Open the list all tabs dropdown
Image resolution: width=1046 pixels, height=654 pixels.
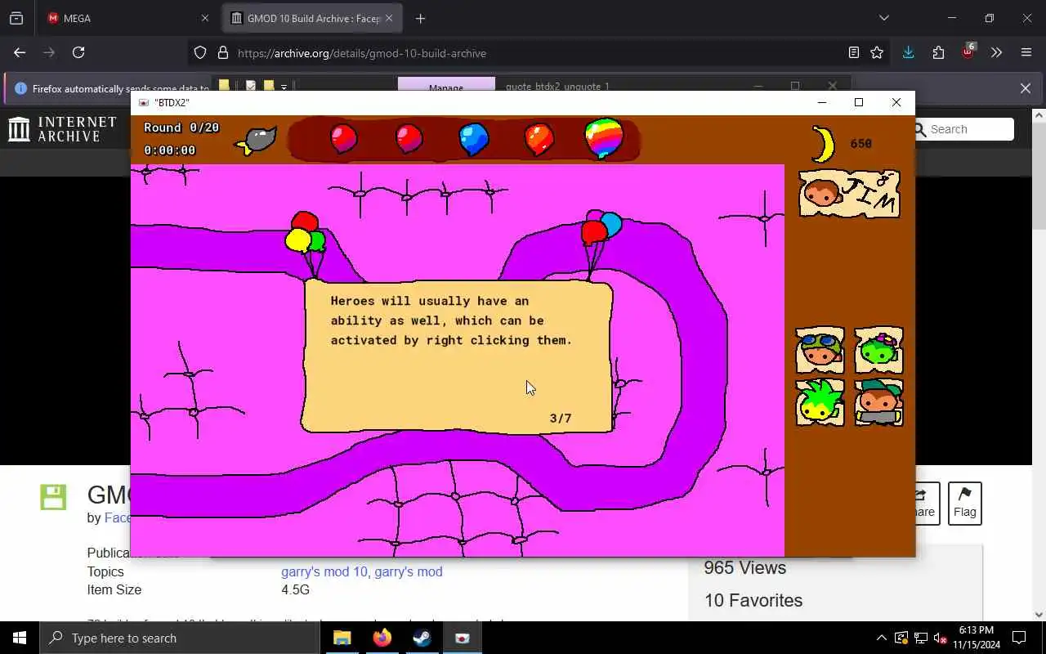pyautogui.click(x=883, y=18)
